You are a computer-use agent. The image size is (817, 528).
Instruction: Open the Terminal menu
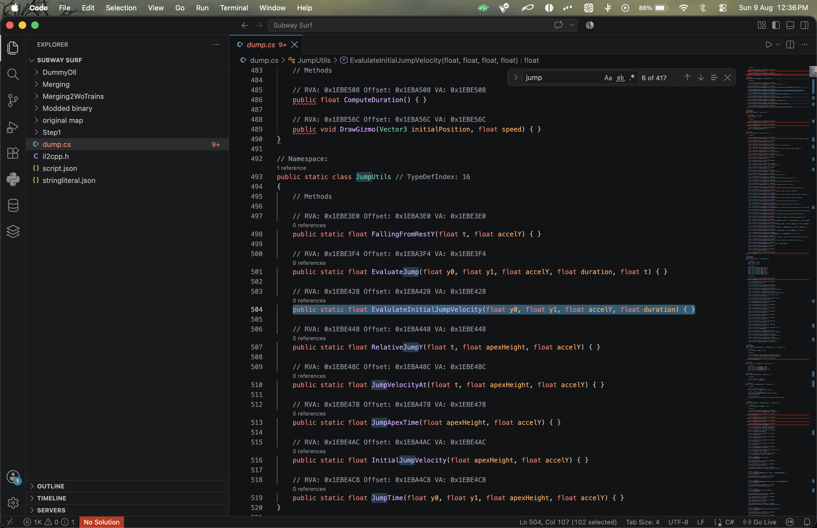coord(234,8)
